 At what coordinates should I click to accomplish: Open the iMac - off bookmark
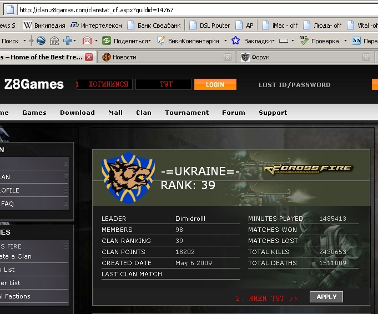click(x=280, y=26)
